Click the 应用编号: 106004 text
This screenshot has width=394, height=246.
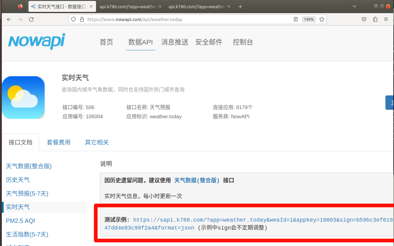tap(83, 116)
